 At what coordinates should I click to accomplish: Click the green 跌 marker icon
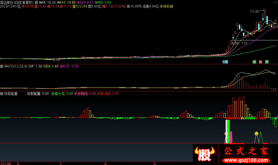pyautogui.click(x=267, y=62)
